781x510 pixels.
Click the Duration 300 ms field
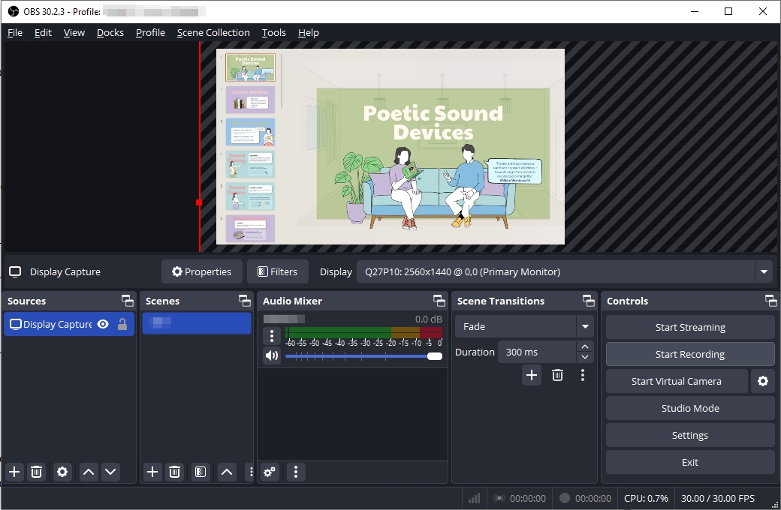pos(537,352)
